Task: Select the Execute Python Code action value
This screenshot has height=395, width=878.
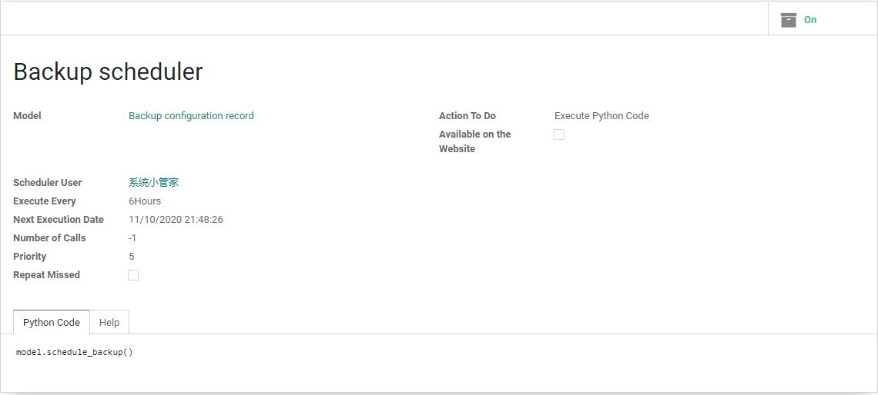Action: click(602, 115)
